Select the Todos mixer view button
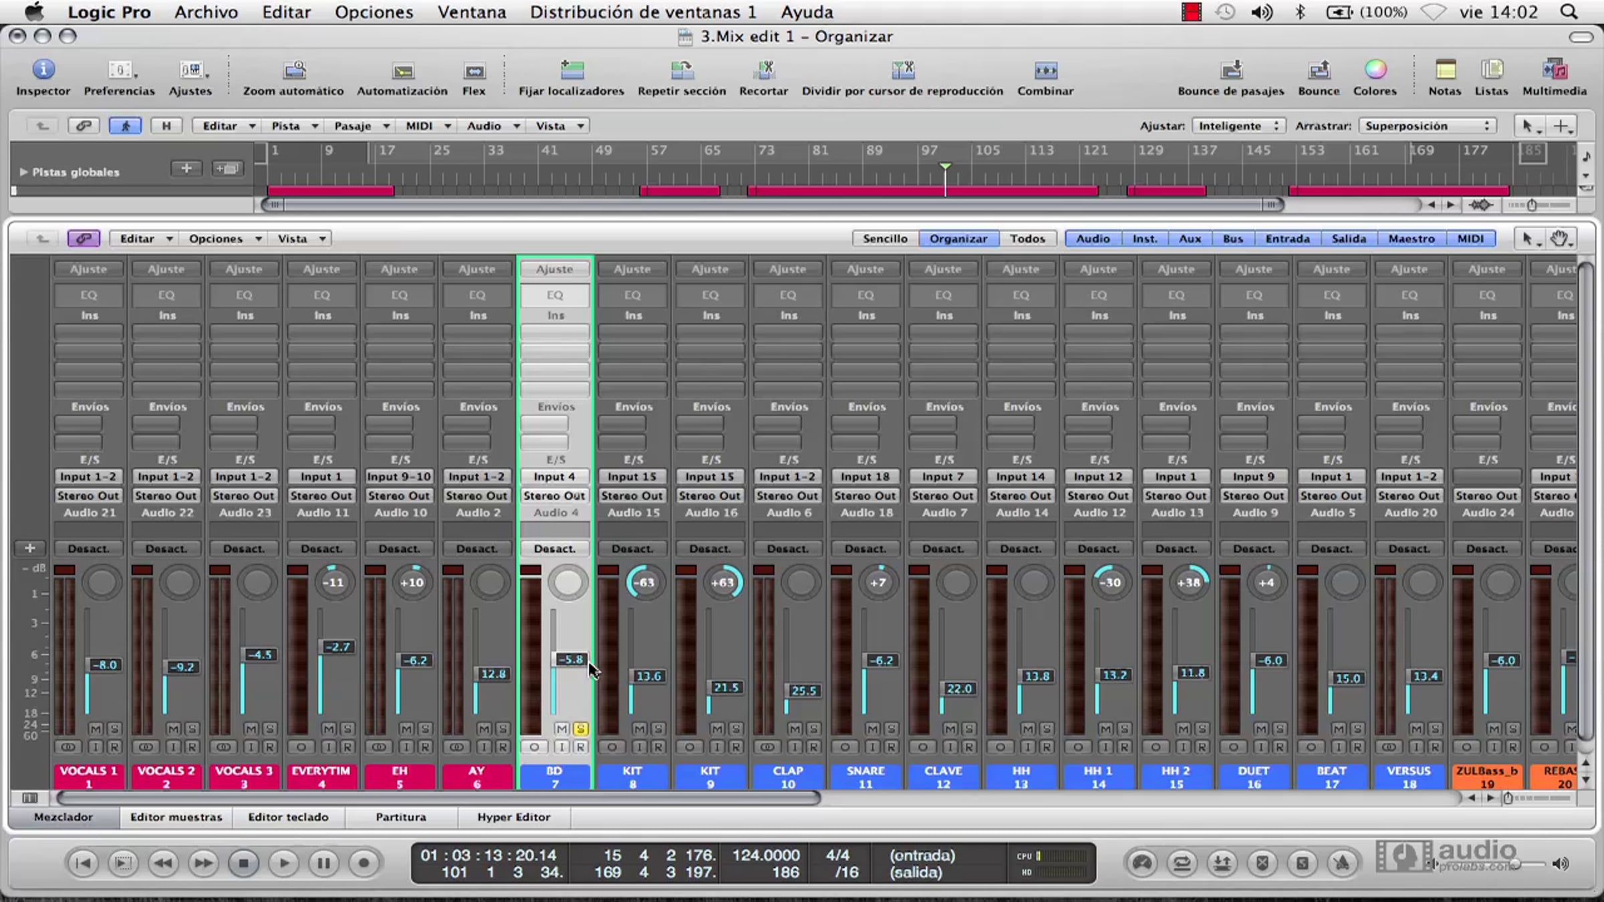The width and height of the screenshot is (1604, 902). 1027,239
